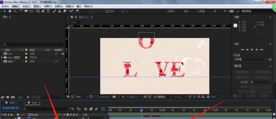Viewport: 276px width, 119px height.
Task: Open the 1个... view layout dropdown
Action: 181,97
